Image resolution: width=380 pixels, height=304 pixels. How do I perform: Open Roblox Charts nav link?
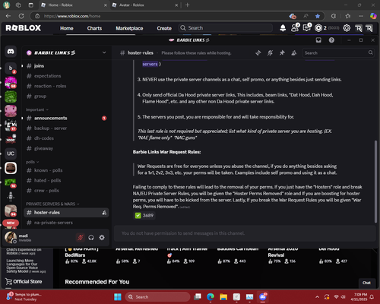point(94,28)
